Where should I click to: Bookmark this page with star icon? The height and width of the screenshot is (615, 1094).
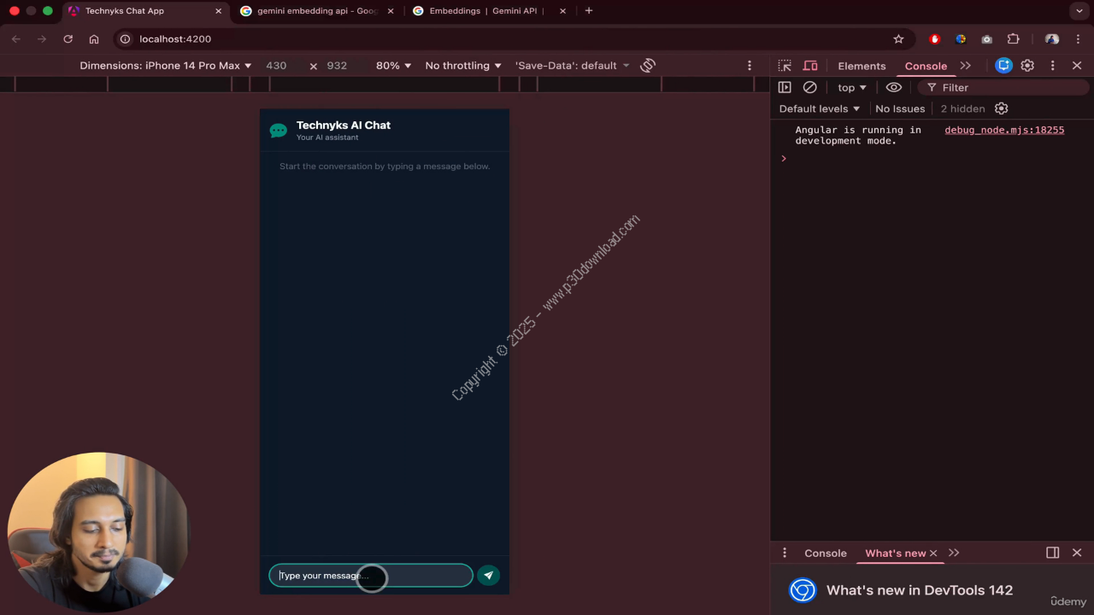click(898, 39)
